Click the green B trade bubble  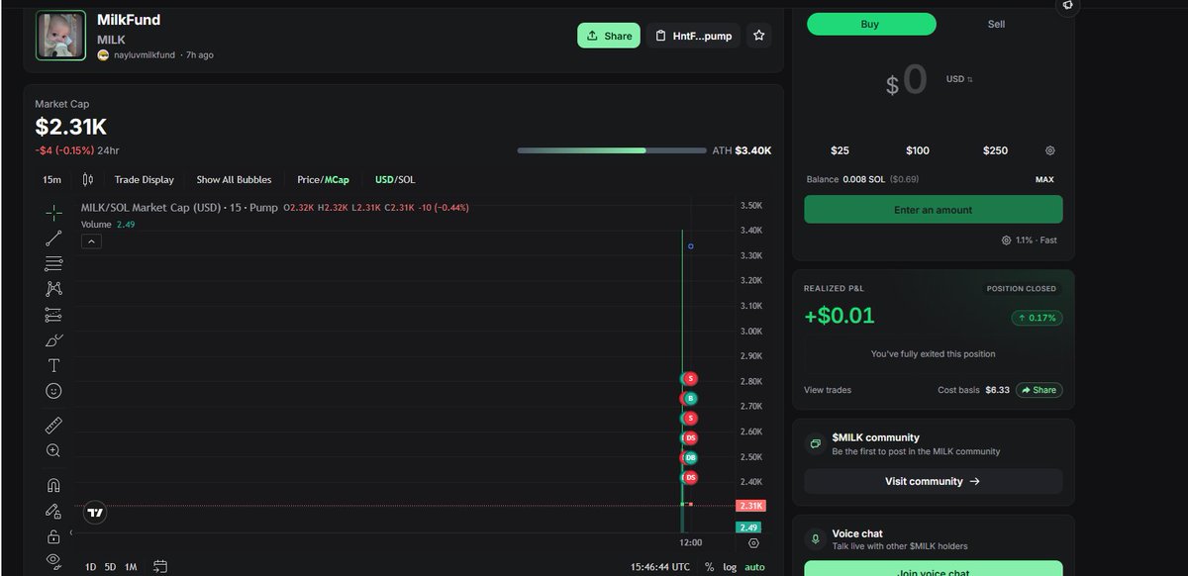click(x=691, y=398)
